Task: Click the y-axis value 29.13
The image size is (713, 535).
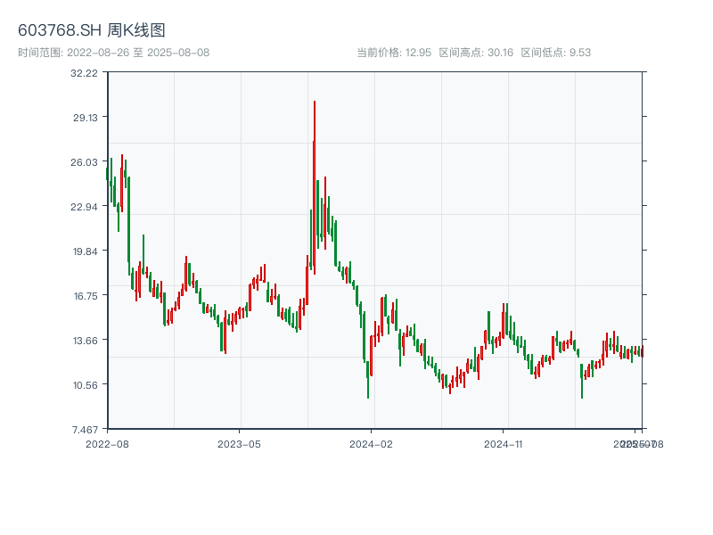Action: 86,118
